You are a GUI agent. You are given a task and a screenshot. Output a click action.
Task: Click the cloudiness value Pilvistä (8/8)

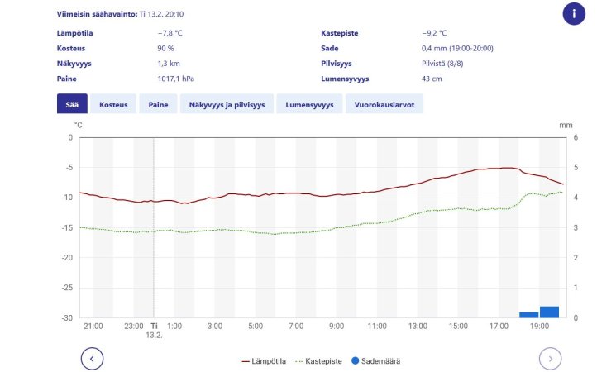tap(442, 64)
